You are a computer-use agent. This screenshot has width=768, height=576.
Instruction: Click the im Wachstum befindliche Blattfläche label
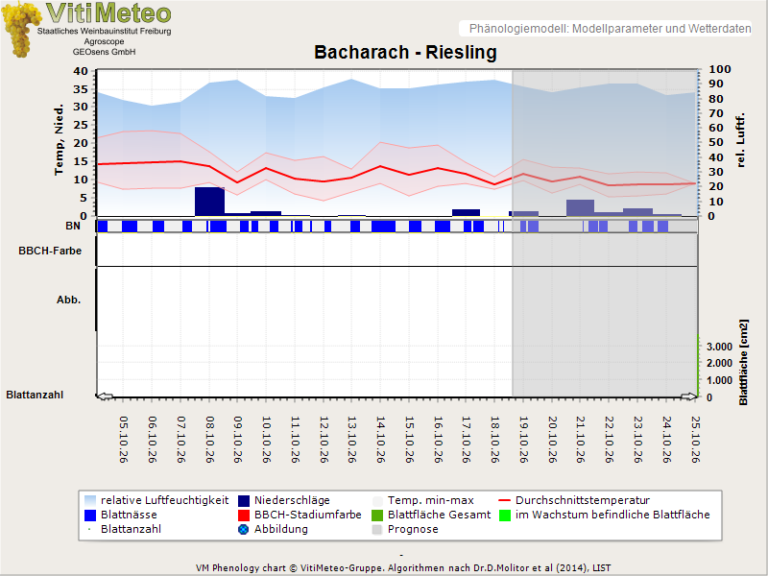tap(612, 515)
